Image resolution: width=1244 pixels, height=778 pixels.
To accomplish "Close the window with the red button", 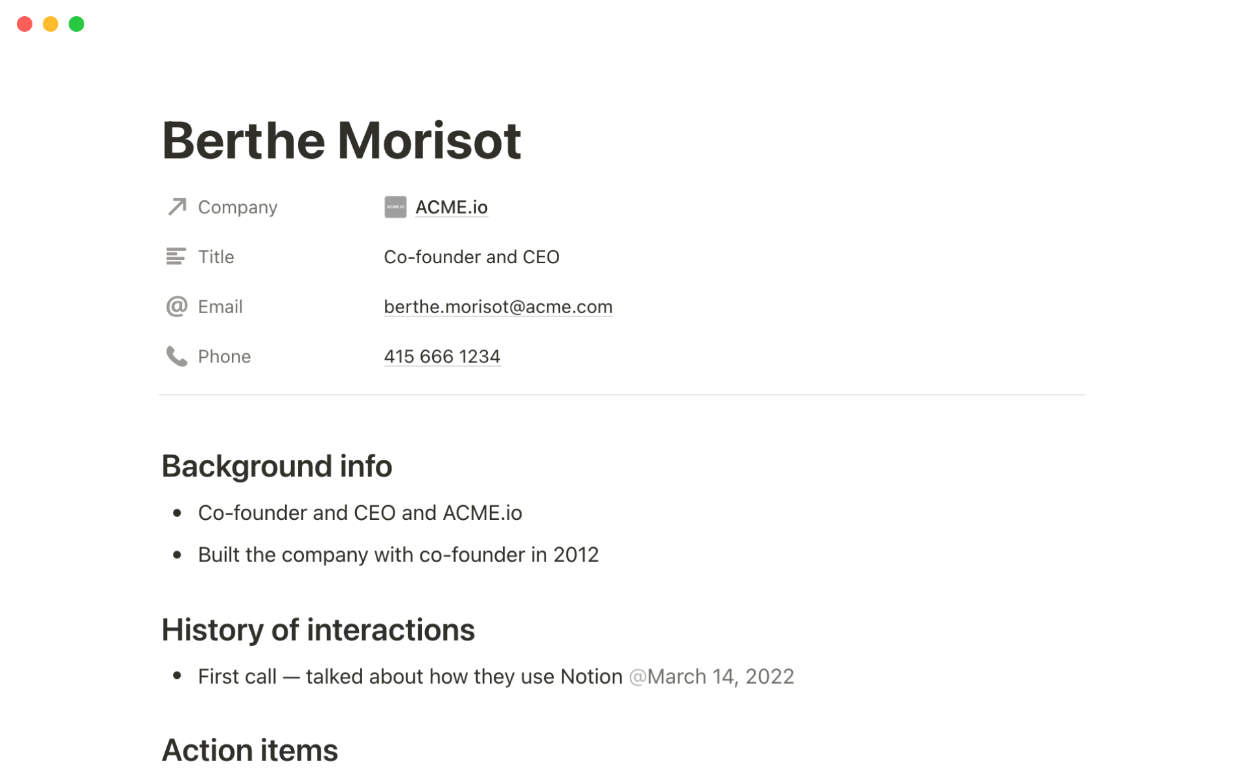I will point(25,25).
